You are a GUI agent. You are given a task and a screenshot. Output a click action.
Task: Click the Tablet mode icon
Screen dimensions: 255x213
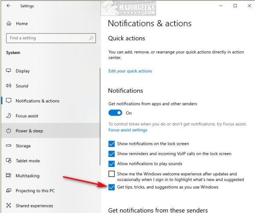[8, 161]
